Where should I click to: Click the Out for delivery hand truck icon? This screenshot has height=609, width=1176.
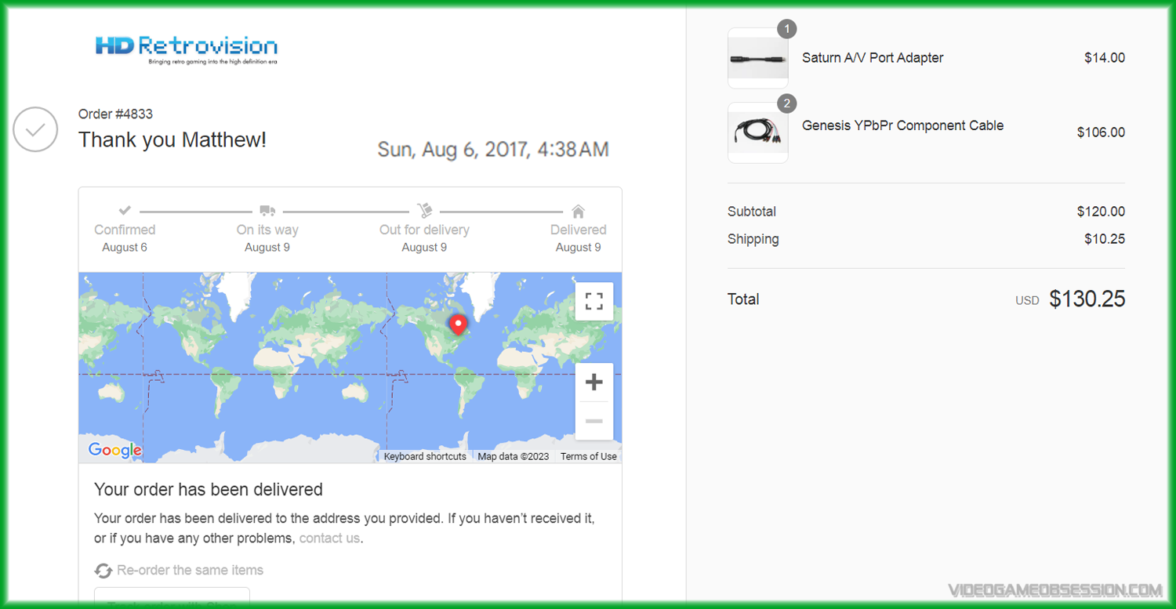(x=424, y=211)
